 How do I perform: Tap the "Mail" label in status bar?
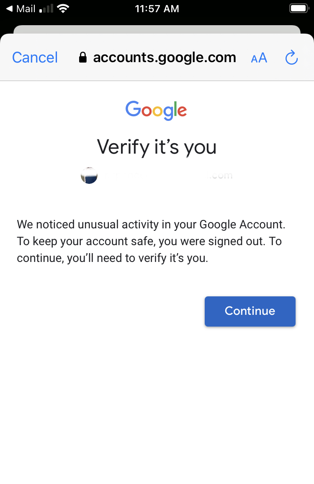(x=26, y=9)
